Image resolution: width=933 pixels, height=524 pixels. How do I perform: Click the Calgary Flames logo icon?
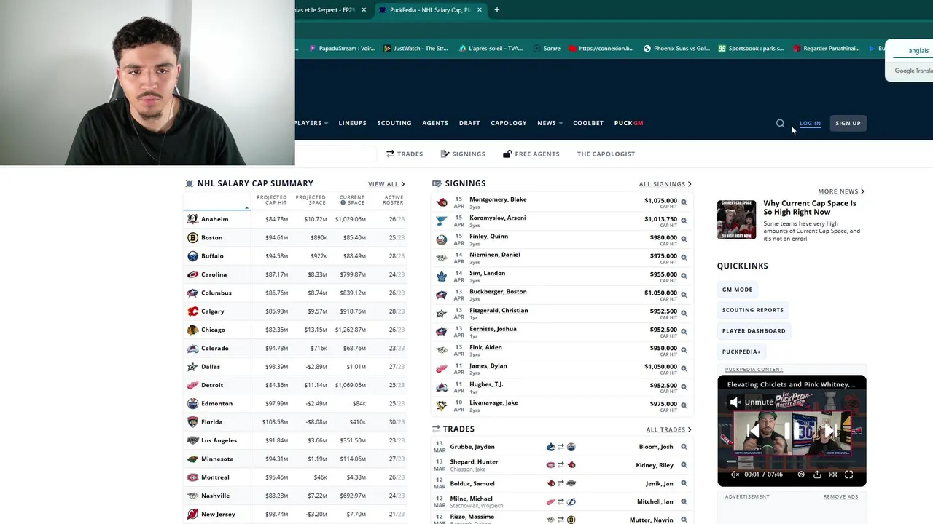coord(192,311)
